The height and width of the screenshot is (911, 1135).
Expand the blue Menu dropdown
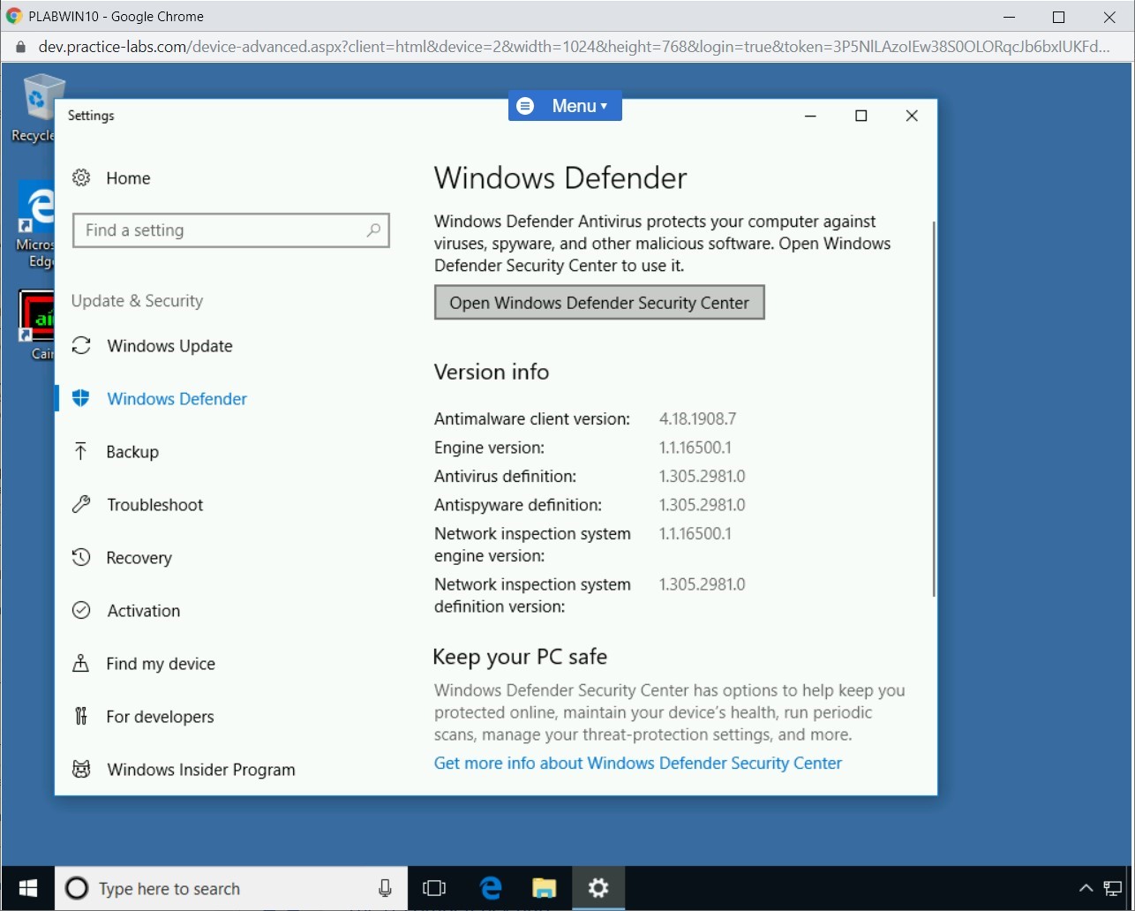(565, 106)
